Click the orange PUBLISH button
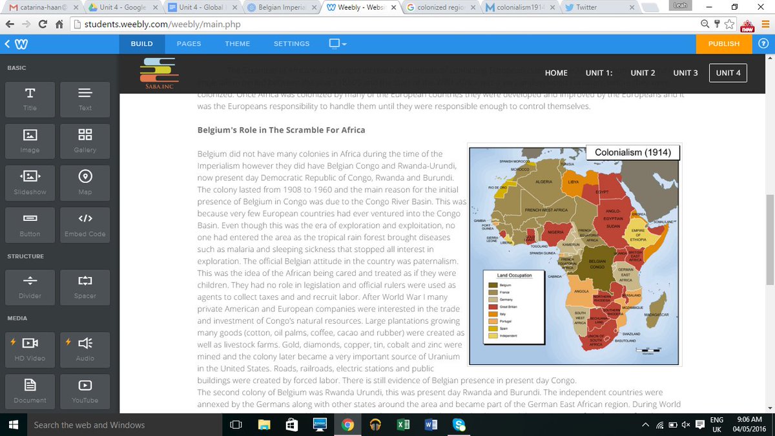The image size is (775, 436). pyautogui.click(x=724, y=44)
